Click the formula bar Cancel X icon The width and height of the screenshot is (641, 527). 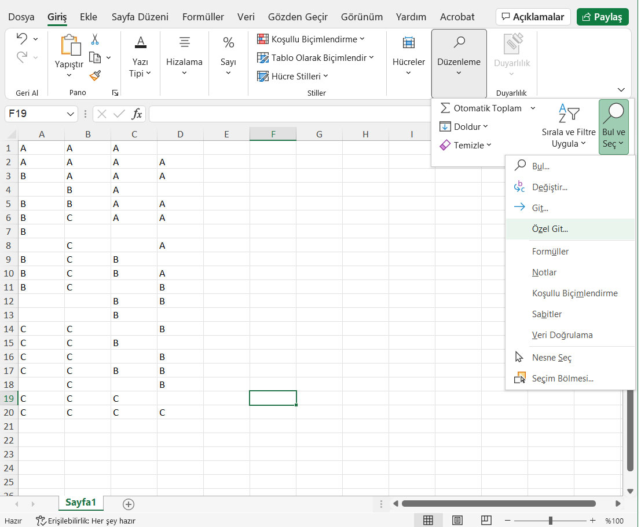tap(102, 114)
